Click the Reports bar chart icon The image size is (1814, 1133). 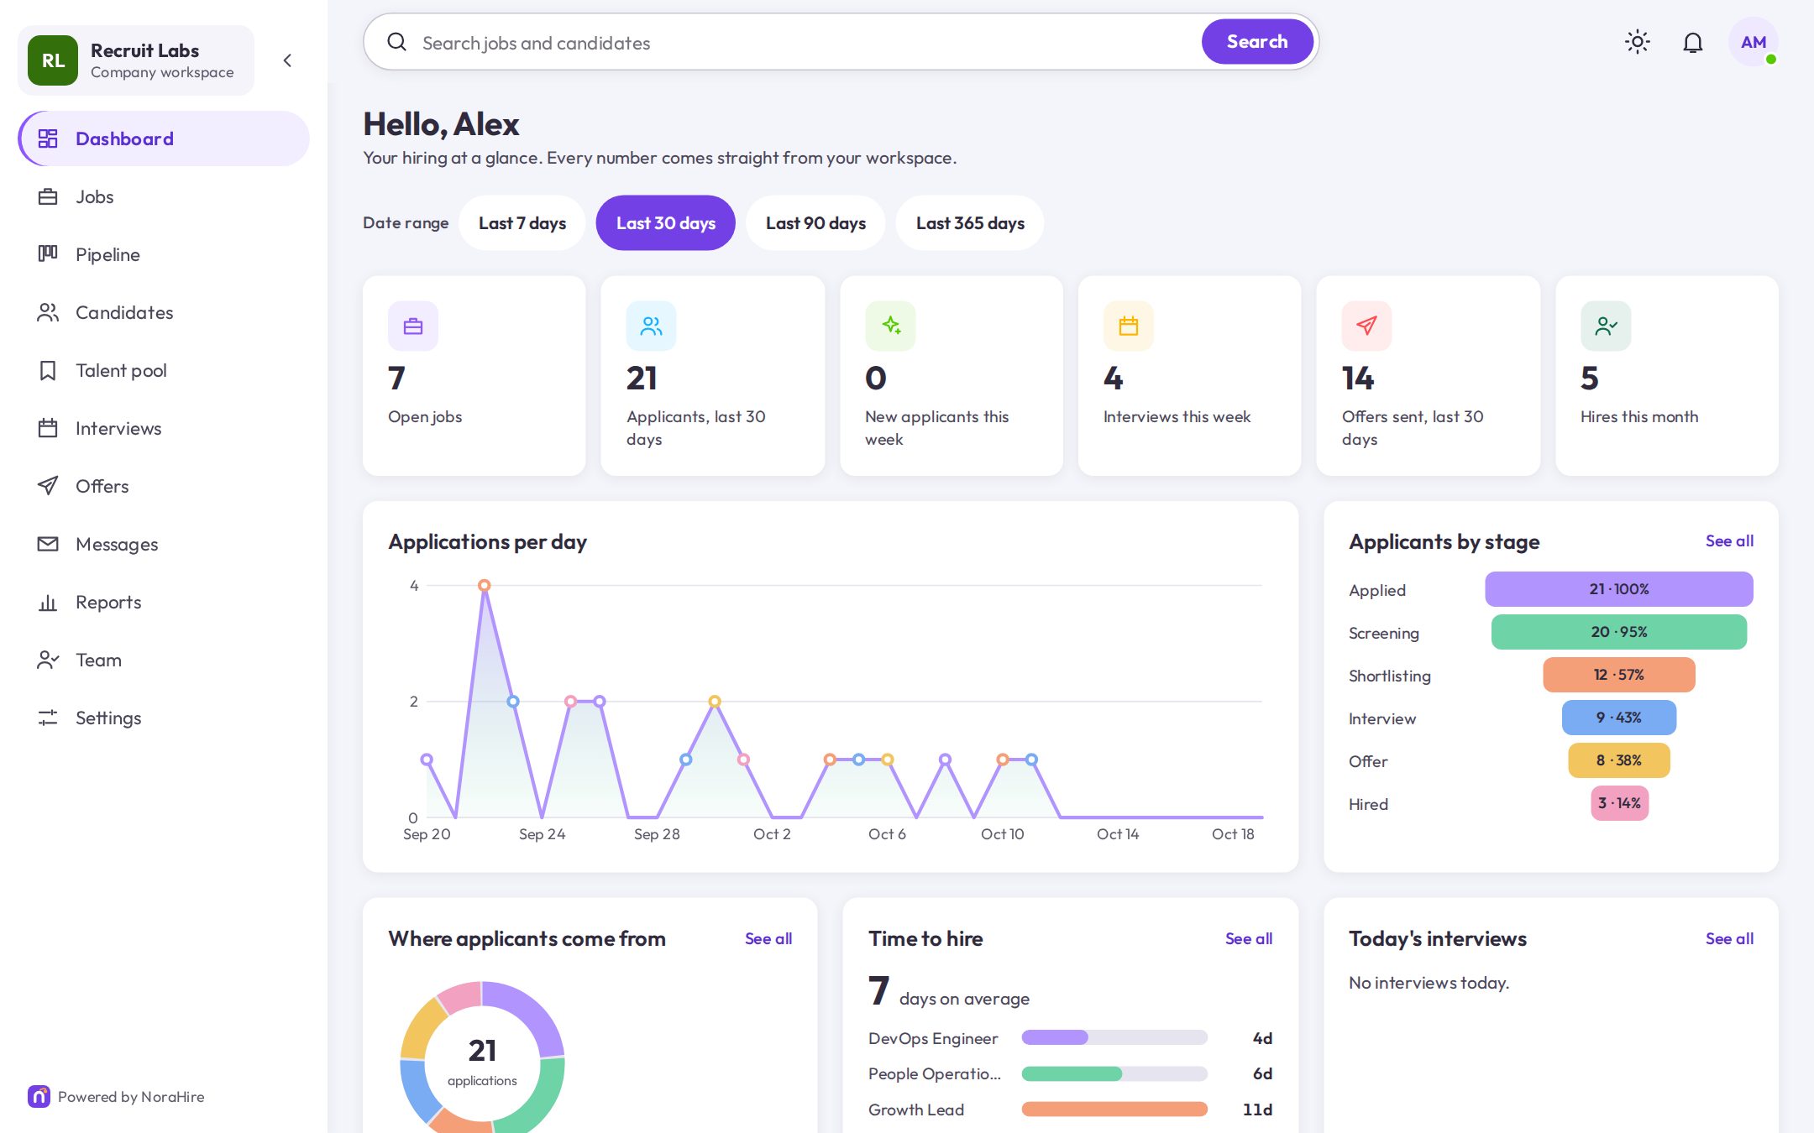(48, 602)
